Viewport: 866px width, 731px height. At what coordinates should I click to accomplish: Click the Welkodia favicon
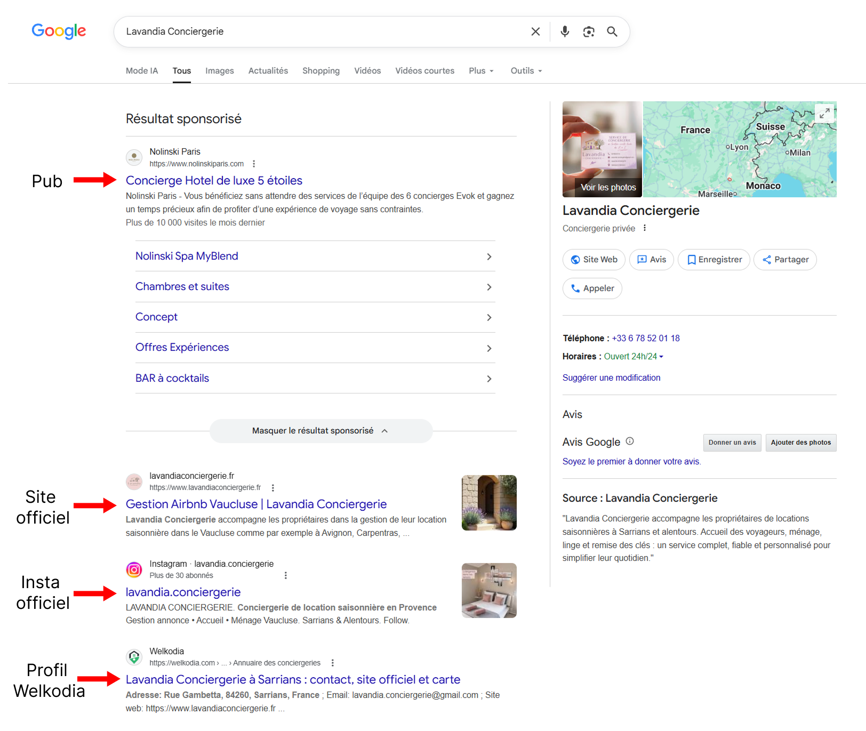pos(134,657)
